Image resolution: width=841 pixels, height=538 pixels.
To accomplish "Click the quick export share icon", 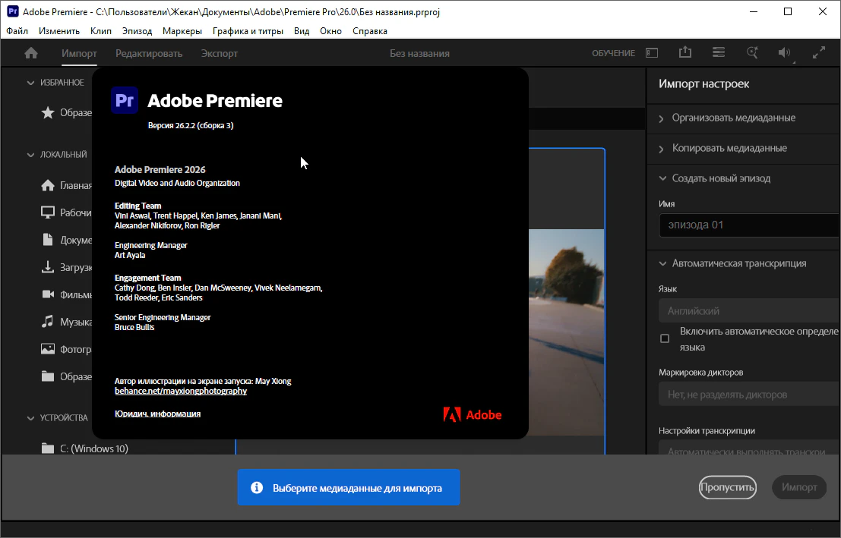I will point(685,52).
